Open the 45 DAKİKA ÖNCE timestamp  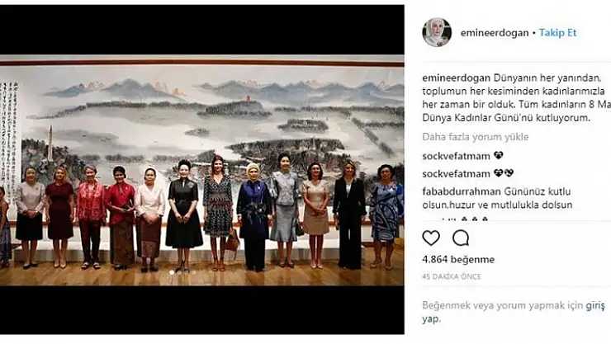pyautogui.click(x=452, y=276)
